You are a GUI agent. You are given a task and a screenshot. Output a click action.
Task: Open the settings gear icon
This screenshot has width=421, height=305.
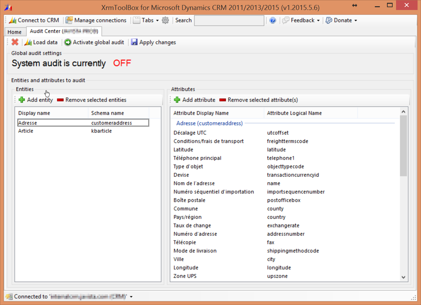165,20
